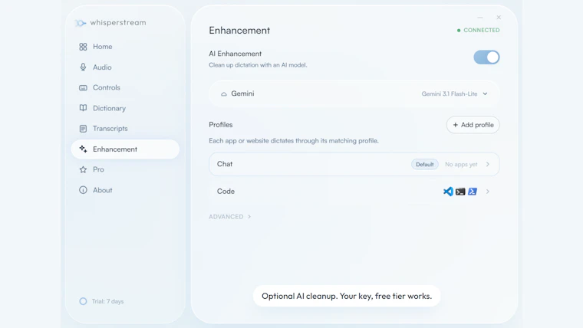
Task: Click the Trial status circle icon
Action: pyautogui.click(x=83, y=301)
